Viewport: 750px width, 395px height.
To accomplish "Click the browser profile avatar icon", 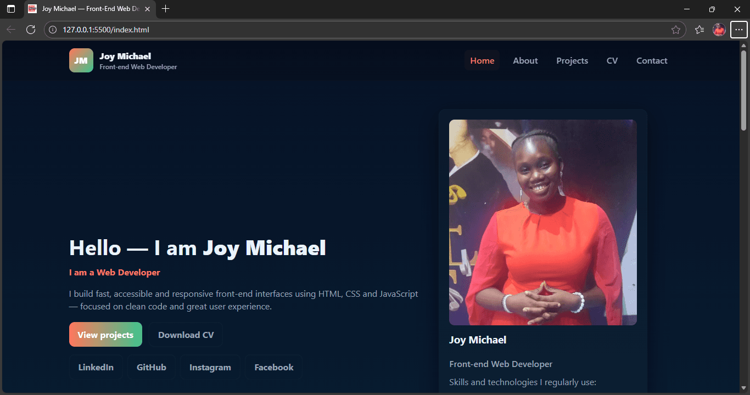I will tap(719, 30).
